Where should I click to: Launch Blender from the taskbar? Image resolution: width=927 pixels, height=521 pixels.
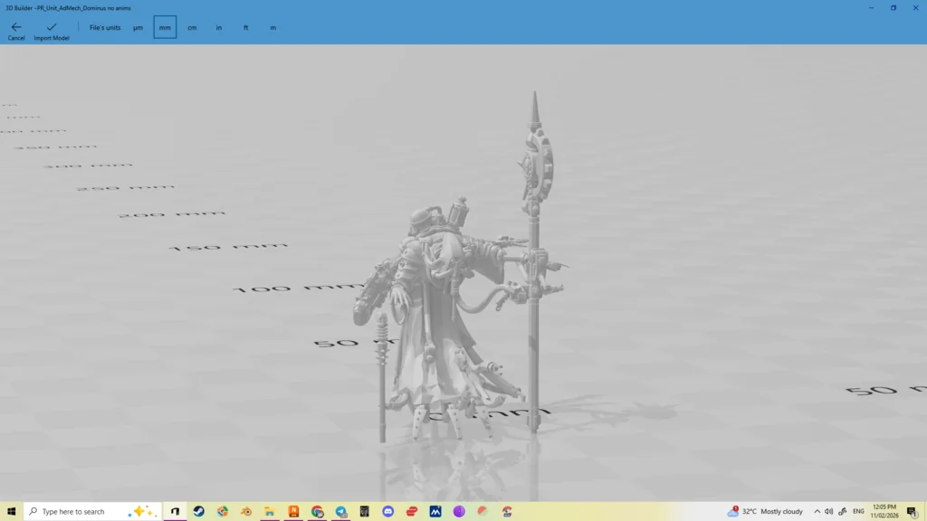246,511
